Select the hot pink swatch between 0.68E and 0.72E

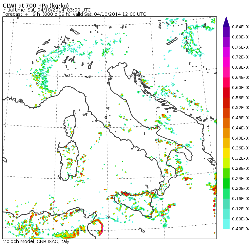(226, 62)
